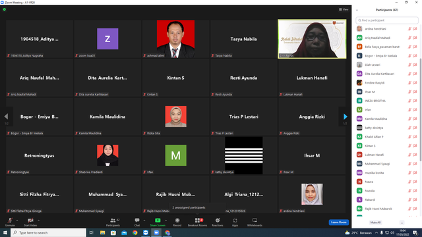Click Leave Room button
The height and width of the screenshot is (237, 422).
[338, 223]
